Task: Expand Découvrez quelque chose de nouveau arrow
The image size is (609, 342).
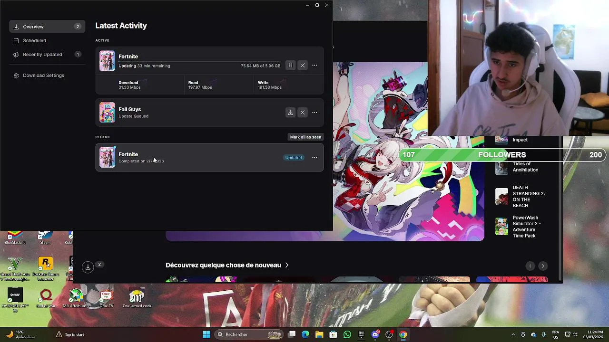Action: pyautogui.click(x=286, y=265)
